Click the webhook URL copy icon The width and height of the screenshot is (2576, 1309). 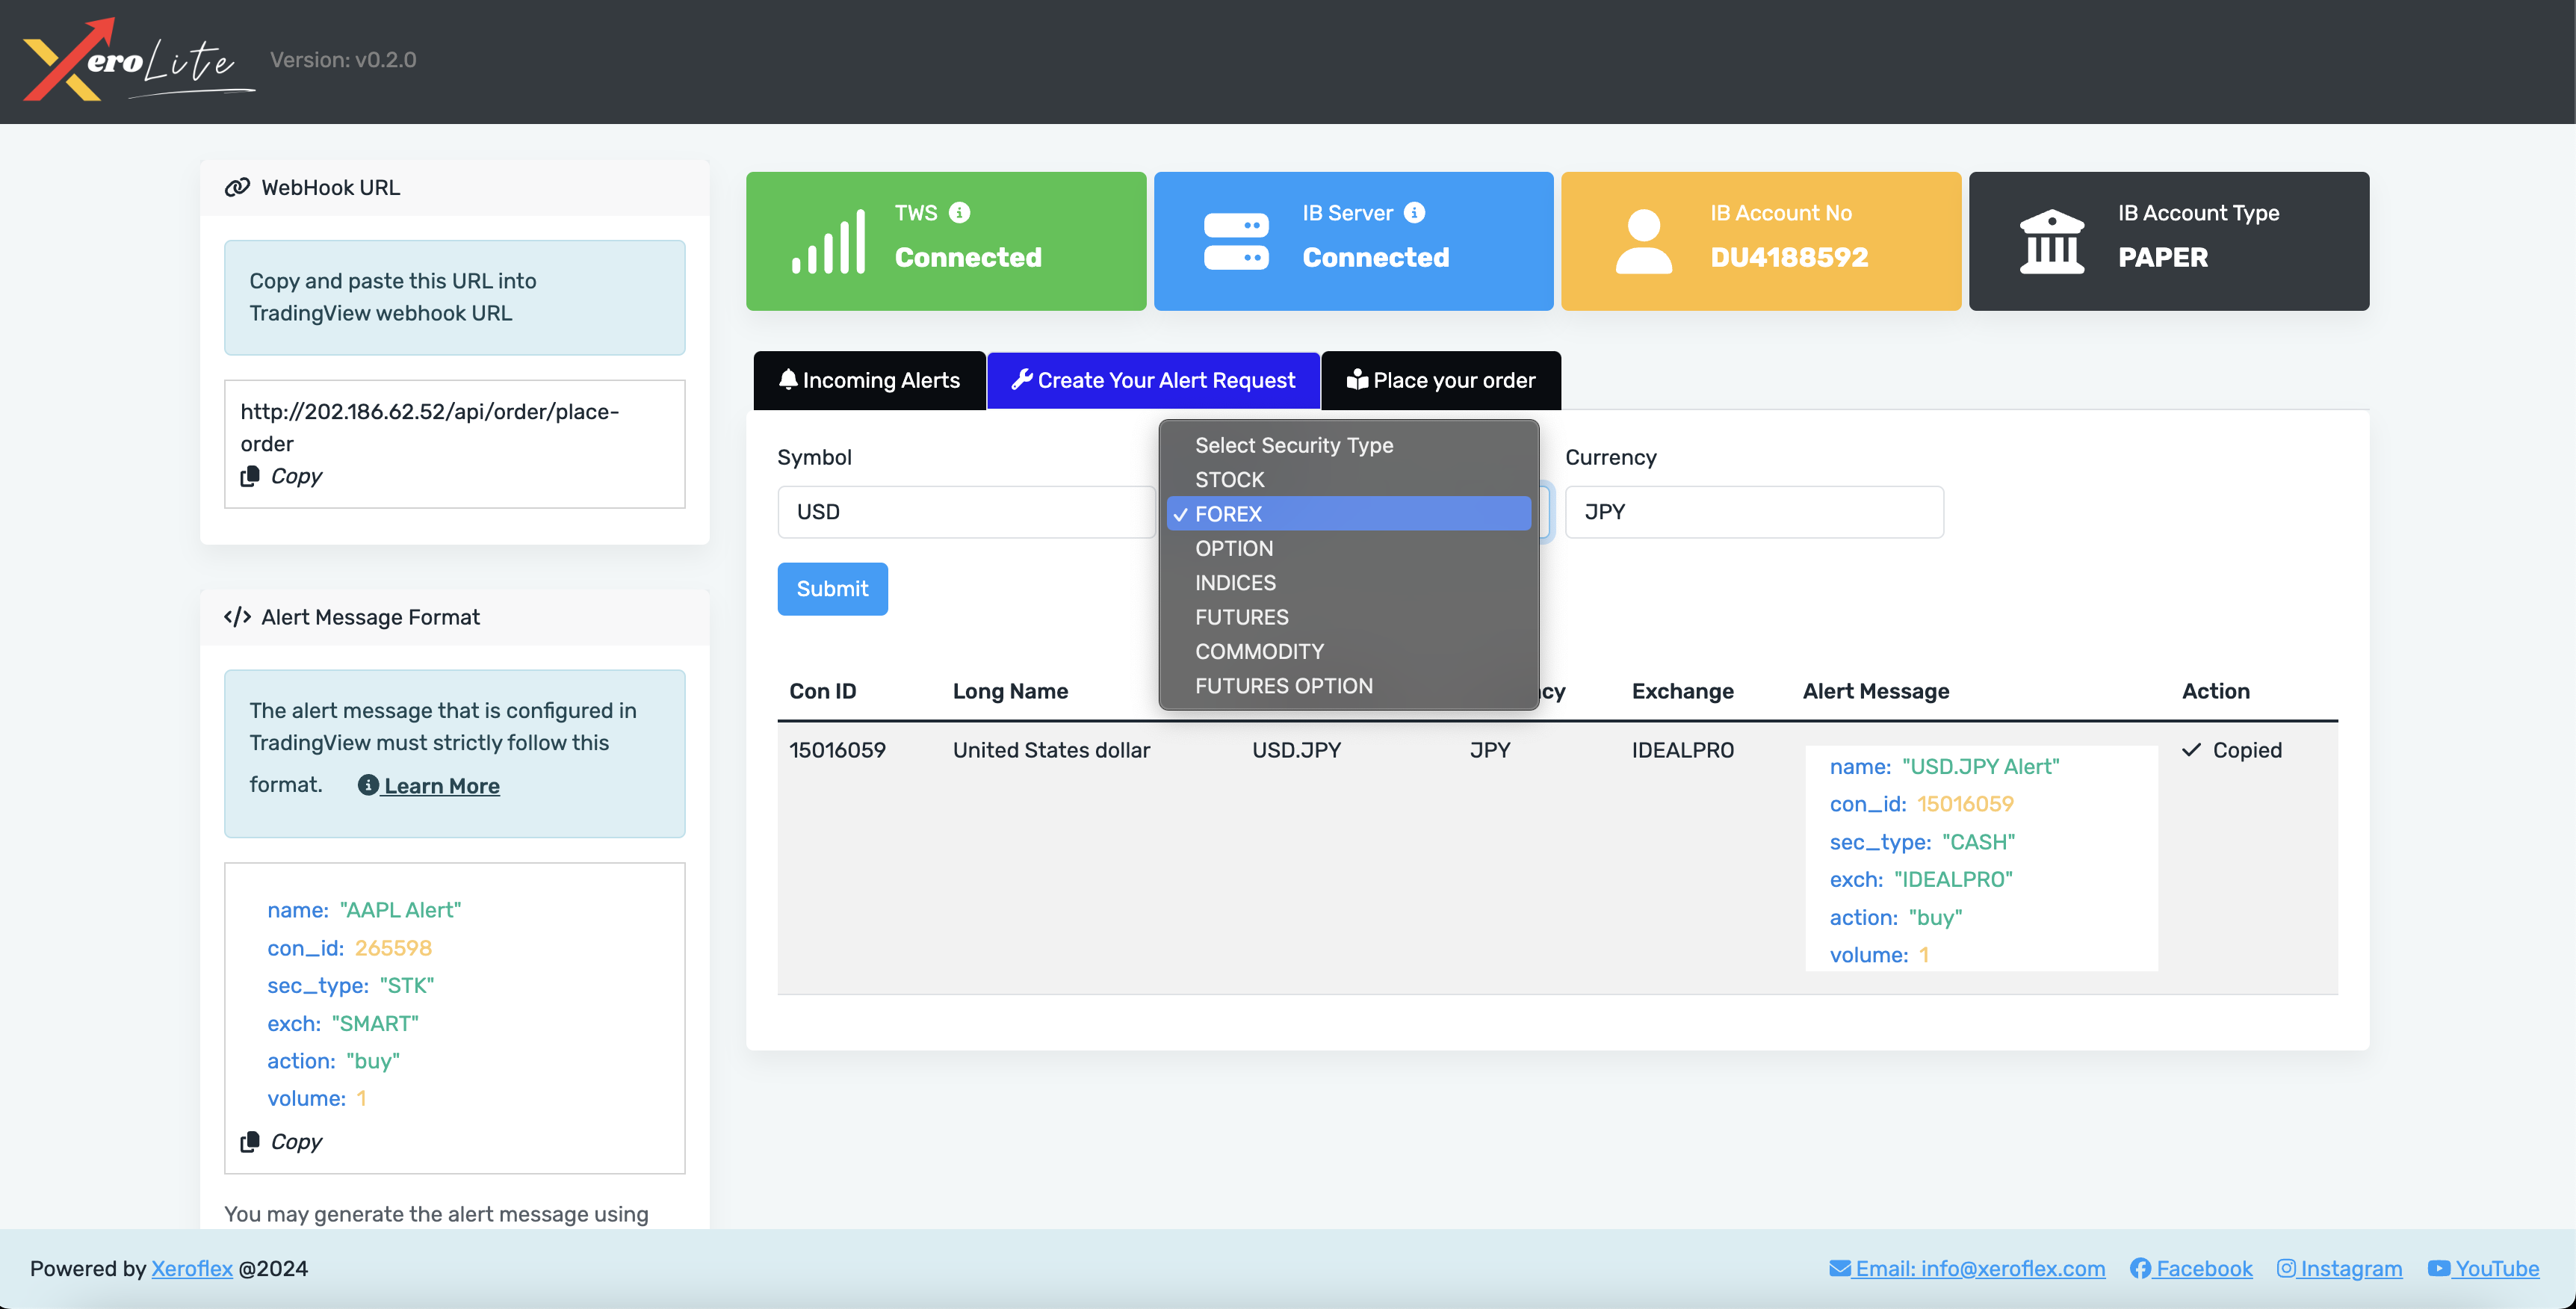click(x=250, y=476)
